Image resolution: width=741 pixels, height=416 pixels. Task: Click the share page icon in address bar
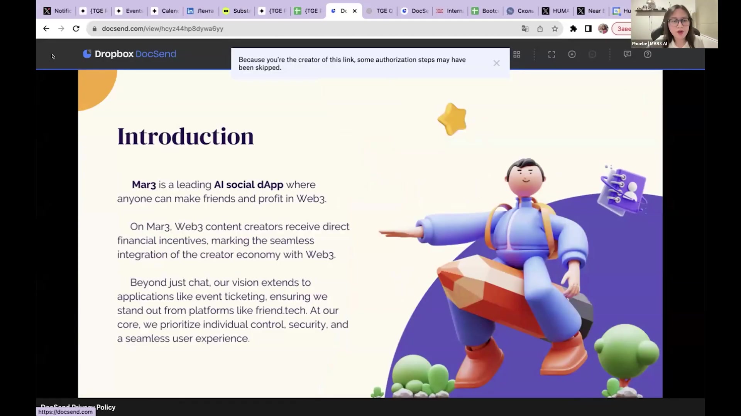tap(540, 29)
